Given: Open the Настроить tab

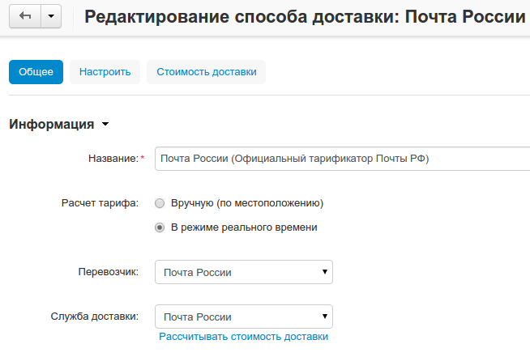Looking at the screenshot, I should tap(105, 71).
